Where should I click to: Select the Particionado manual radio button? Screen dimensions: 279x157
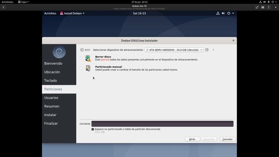(81, 68)
